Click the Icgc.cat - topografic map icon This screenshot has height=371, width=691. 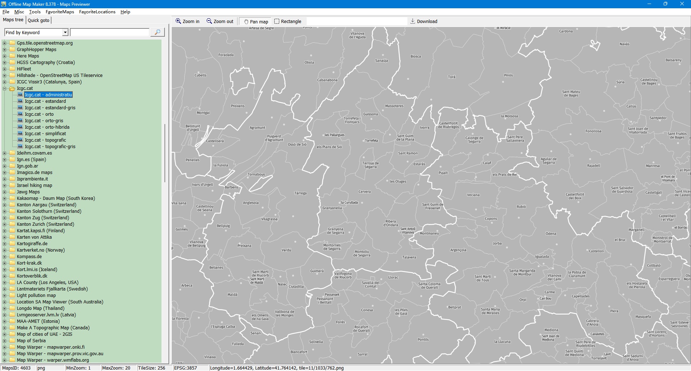(20, 140)
